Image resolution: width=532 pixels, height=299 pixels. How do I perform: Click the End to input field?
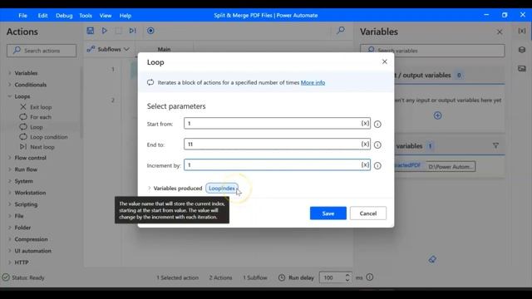[277, 144]
